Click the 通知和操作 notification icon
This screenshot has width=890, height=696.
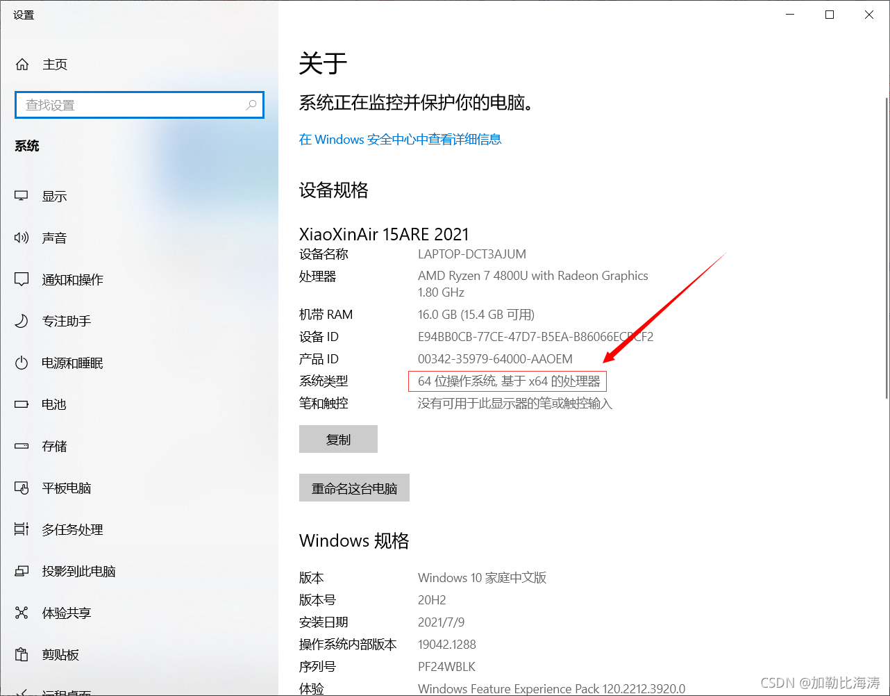(x=22, y=280)
